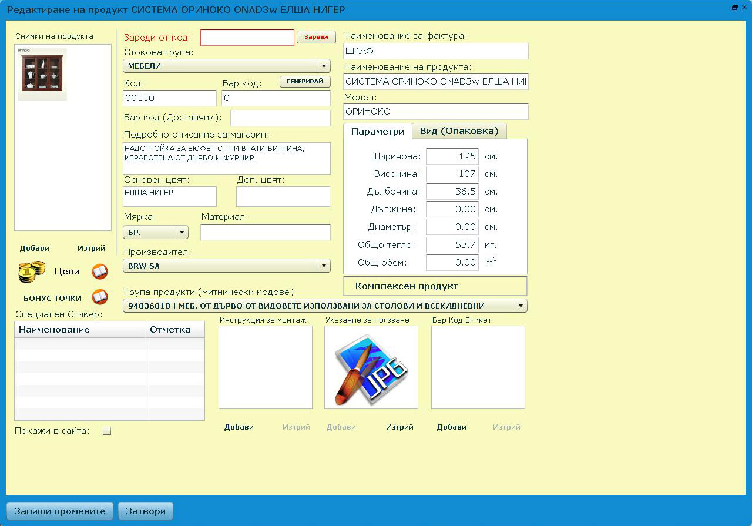
Task: Expand the Производител BRW SA dropdown
Action: pyautogui.click(x=227, y=266)
